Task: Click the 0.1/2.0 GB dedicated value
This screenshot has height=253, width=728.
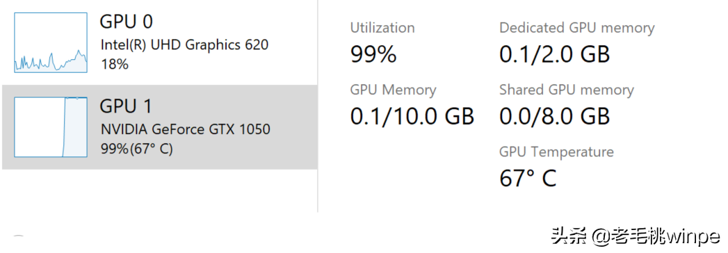Action: (x=554, y=54)
